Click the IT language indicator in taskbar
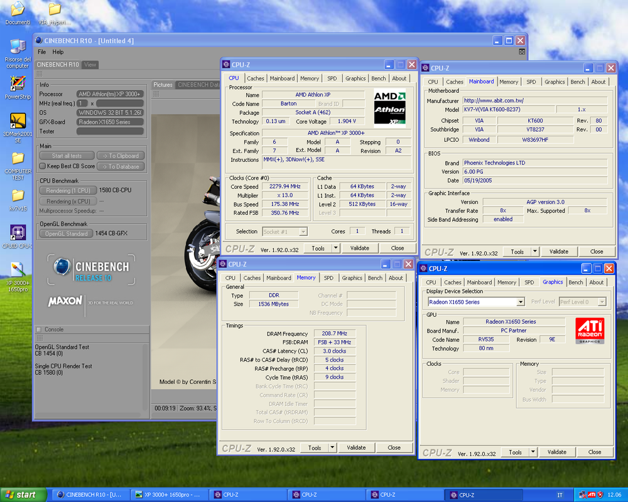Screen dimensions: 628x502 click(x=560, y=495)
